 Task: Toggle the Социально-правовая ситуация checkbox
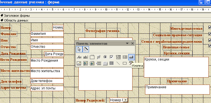click(x=210, y=34)
